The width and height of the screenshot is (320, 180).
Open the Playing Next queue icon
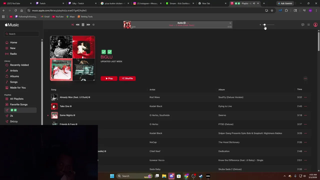(x=308, y=25)
